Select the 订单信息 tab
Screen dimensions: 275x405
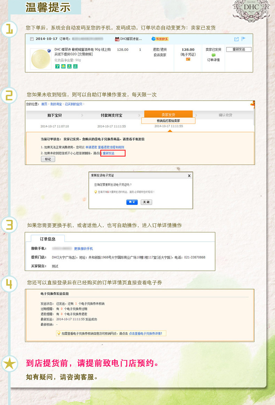click(48, 239)
